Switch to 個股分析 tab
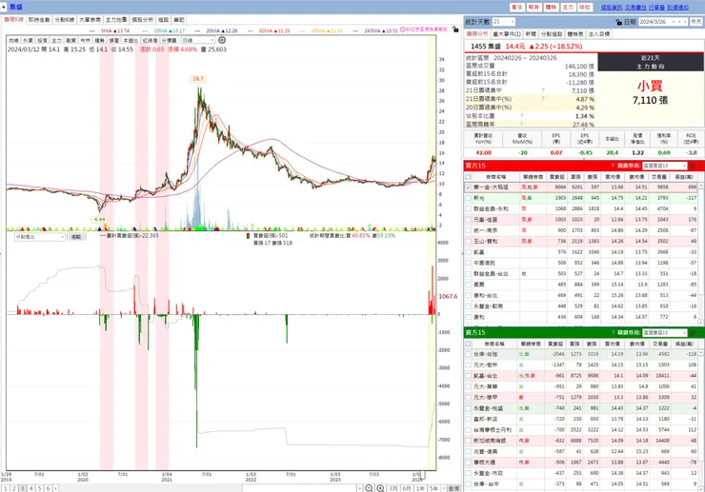This screenshot has height=492, width=705. coord(143,20)
